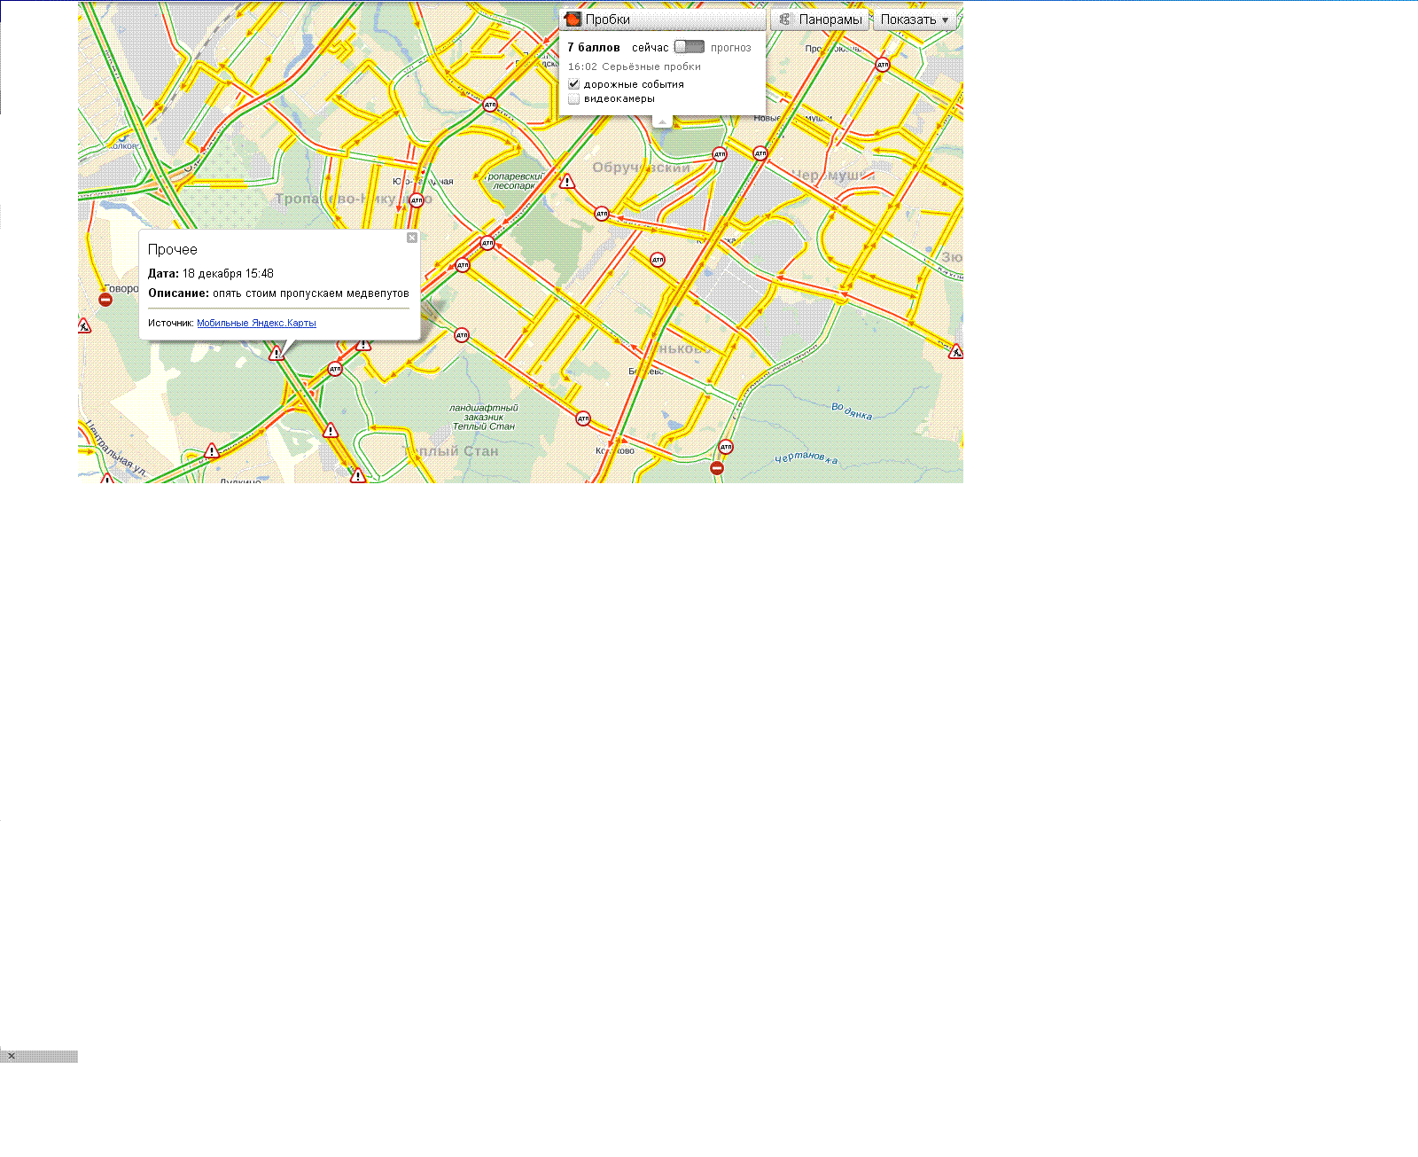Toggle the сейчас/прогноз switch
1418x1157 pixels.
pos(689,47)
